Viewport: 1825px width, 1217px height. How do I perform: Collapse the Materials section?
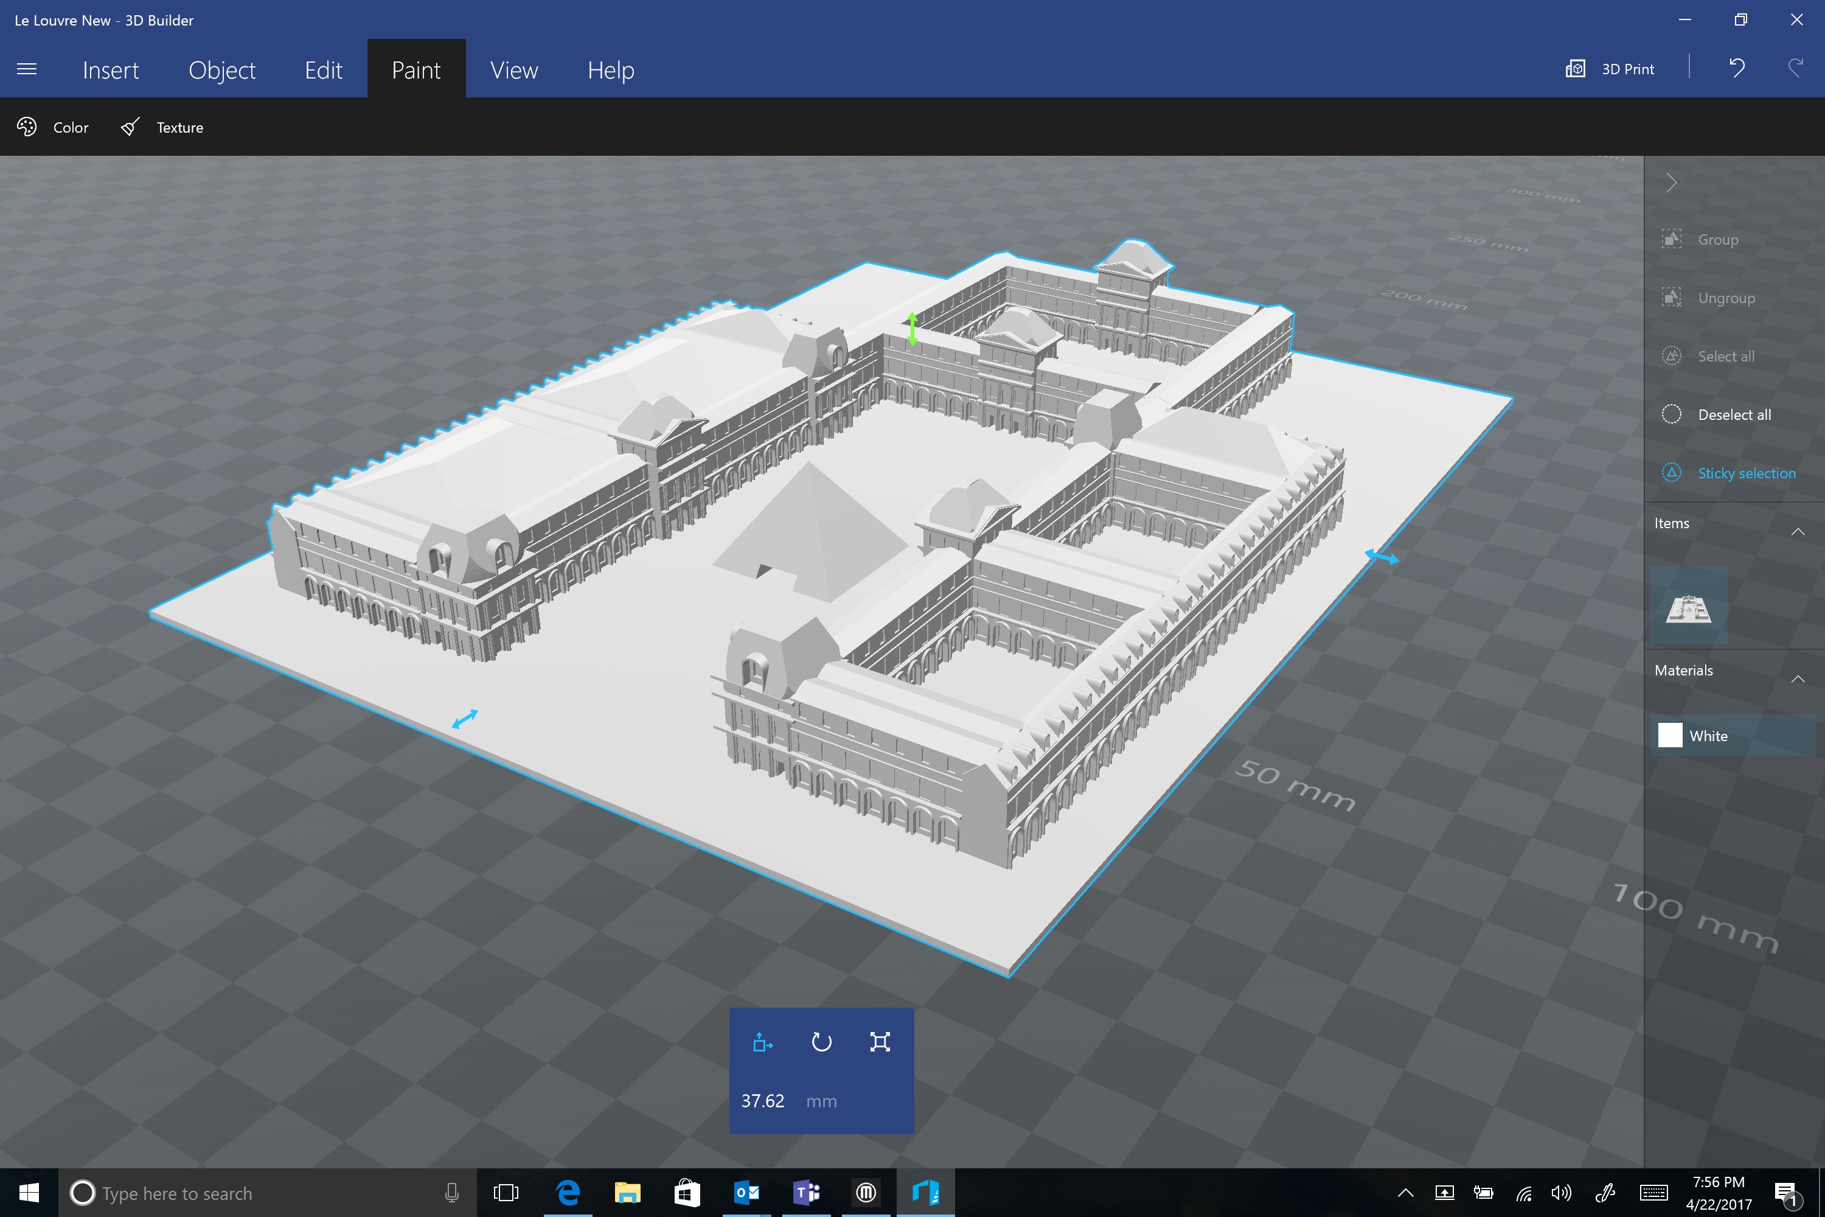click(1798, 679)
